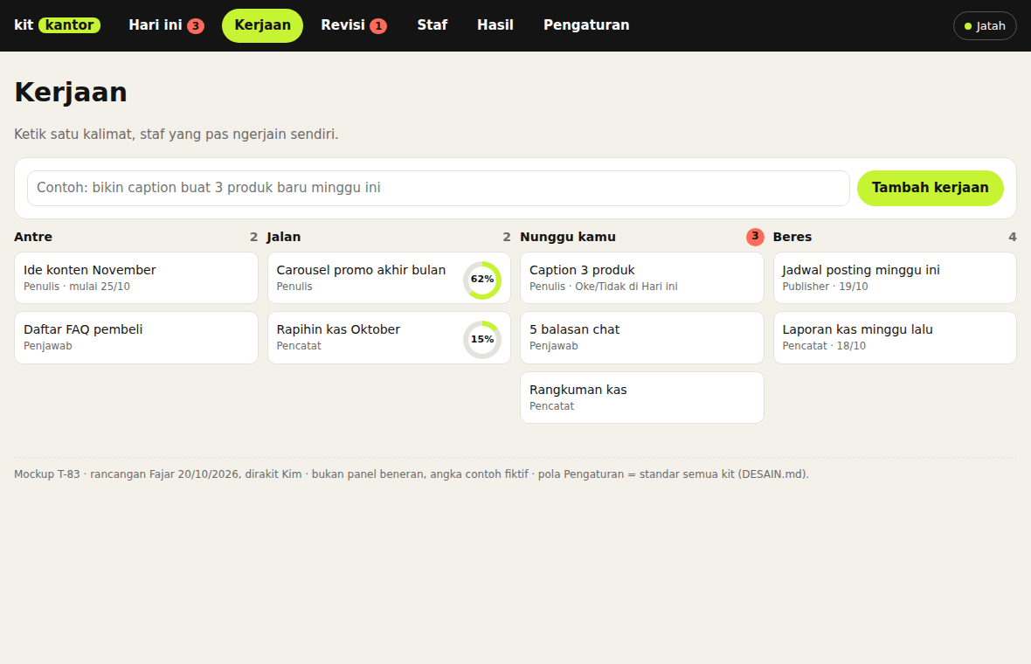Click the red count badge on Revisi
Screen dimensions: 1031x664
[x=378, y=26]
